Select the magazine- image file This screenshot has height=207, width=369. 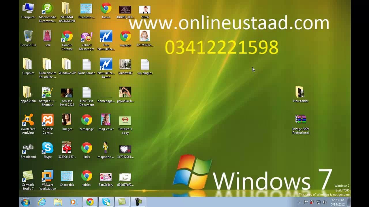coord(106,150)
